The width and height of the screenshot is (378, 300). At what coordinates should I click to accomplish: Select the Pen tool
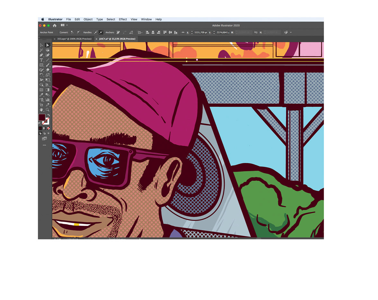[x=41, y=55]
